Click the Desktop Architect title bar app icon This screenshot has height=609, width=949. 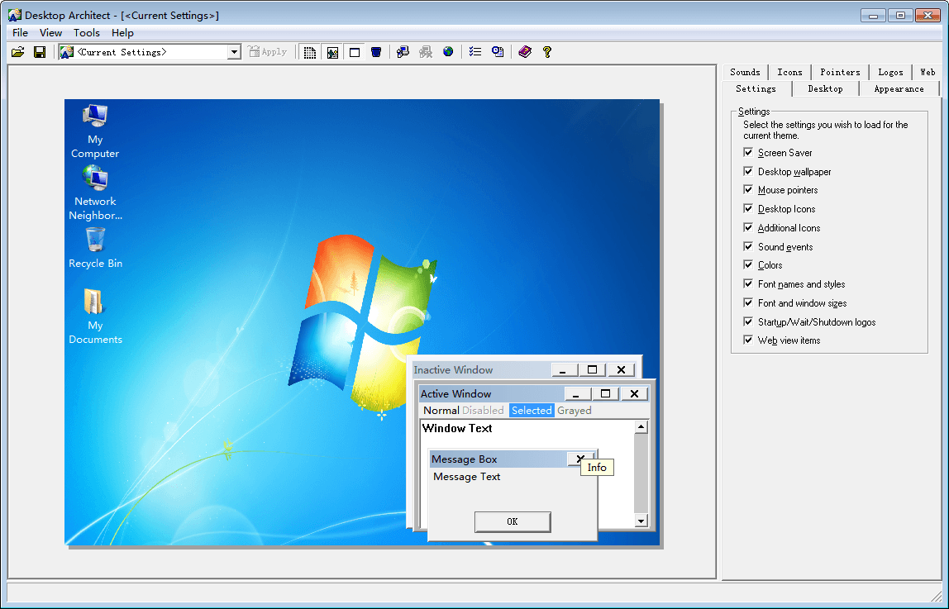click(15, 15)
